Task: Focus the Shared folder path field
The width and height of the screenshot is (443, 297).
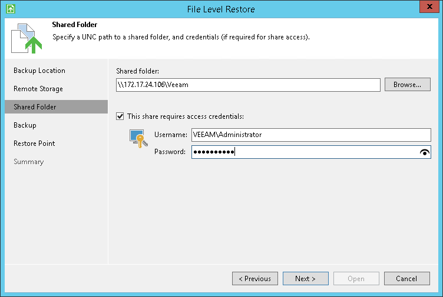Action: [x=248, y=85]
